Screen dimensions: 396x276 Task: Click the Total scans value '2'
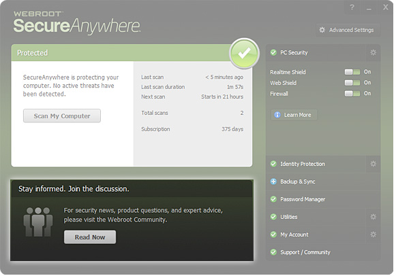(x=242, y=113)
